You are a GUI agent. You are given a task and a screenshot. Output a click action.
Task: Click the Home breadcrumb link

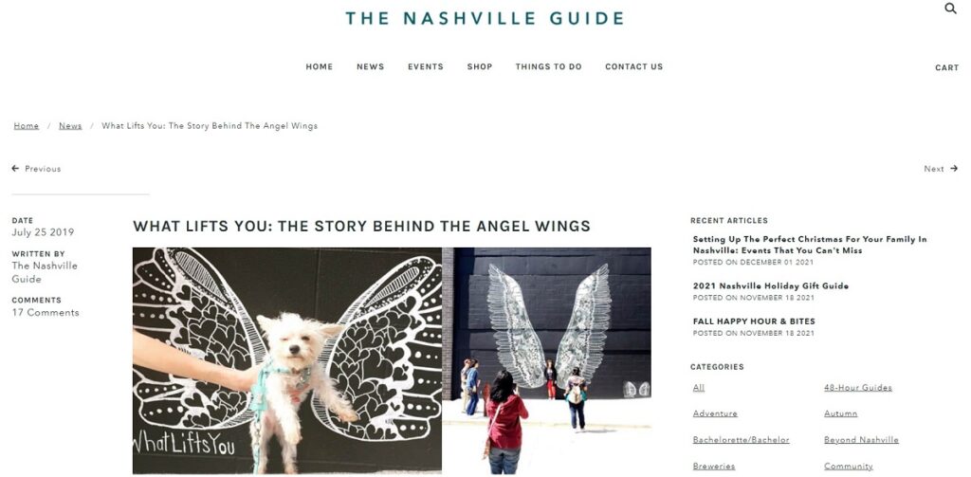pos(26,126)
